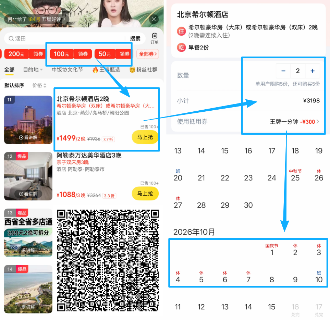Open 王牌一分钟 -¥300 voucher selector

click(x=294, y=122)
